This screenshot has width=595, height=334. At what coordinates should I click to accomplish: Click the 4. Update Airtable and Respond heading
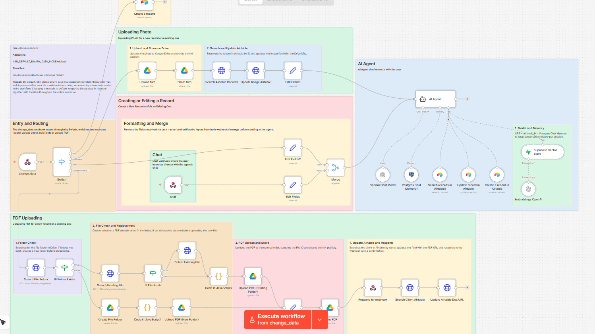tap(371, 243)
